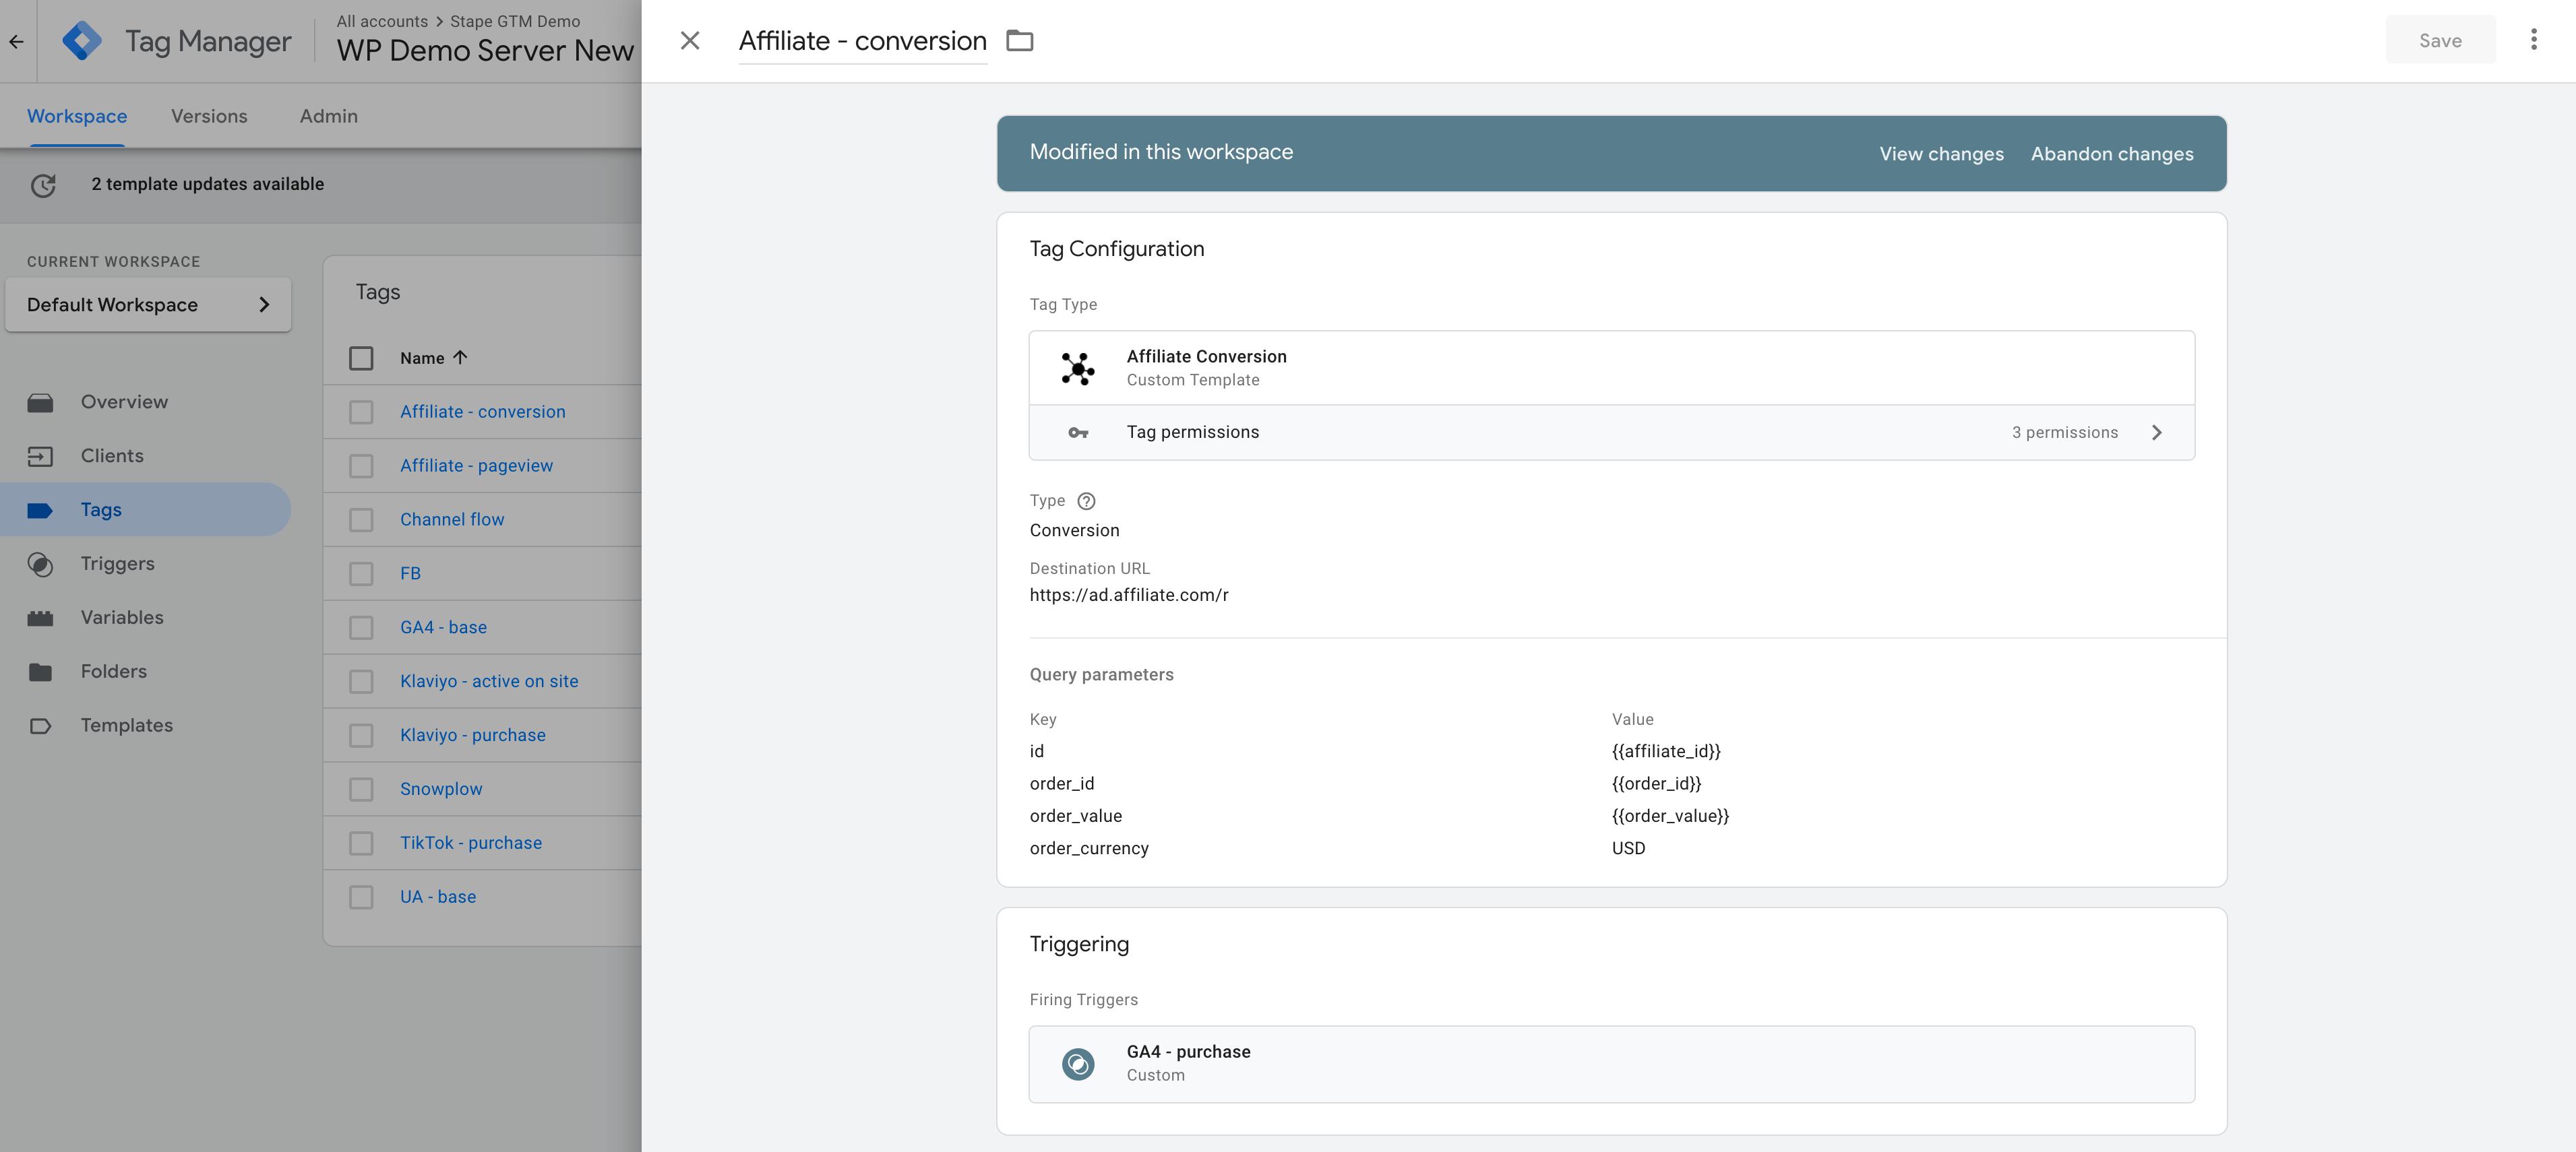
Task: Open the Klaviyo - purchase tag
Action: pyautogui.click(x=473, y=736)
